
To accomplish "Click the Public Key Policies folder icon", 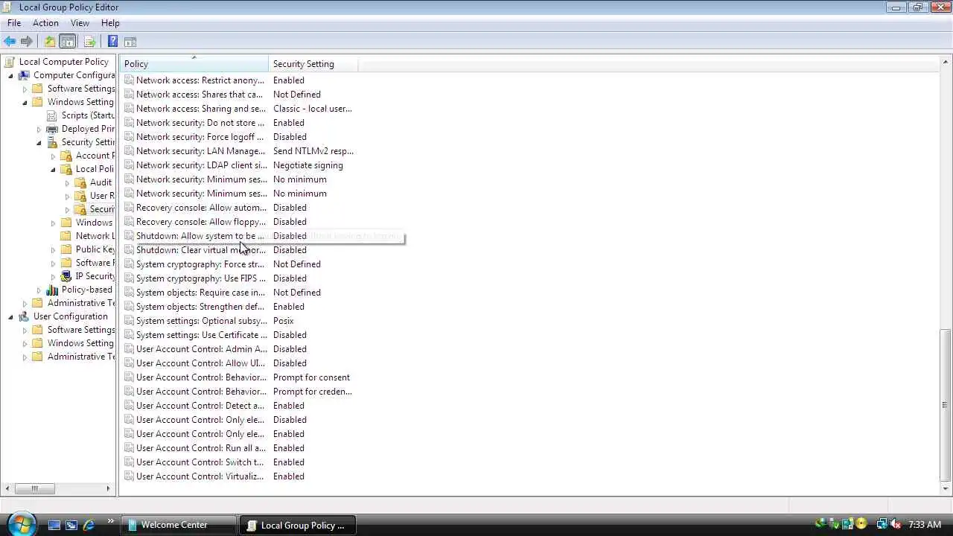I will (x=66, y=249).
